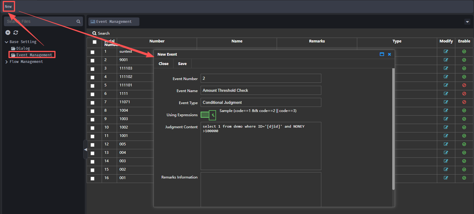This screenshot has width=474, height=214.
Task: Click the modify icon for row 1
Action: tap(446, 51)
